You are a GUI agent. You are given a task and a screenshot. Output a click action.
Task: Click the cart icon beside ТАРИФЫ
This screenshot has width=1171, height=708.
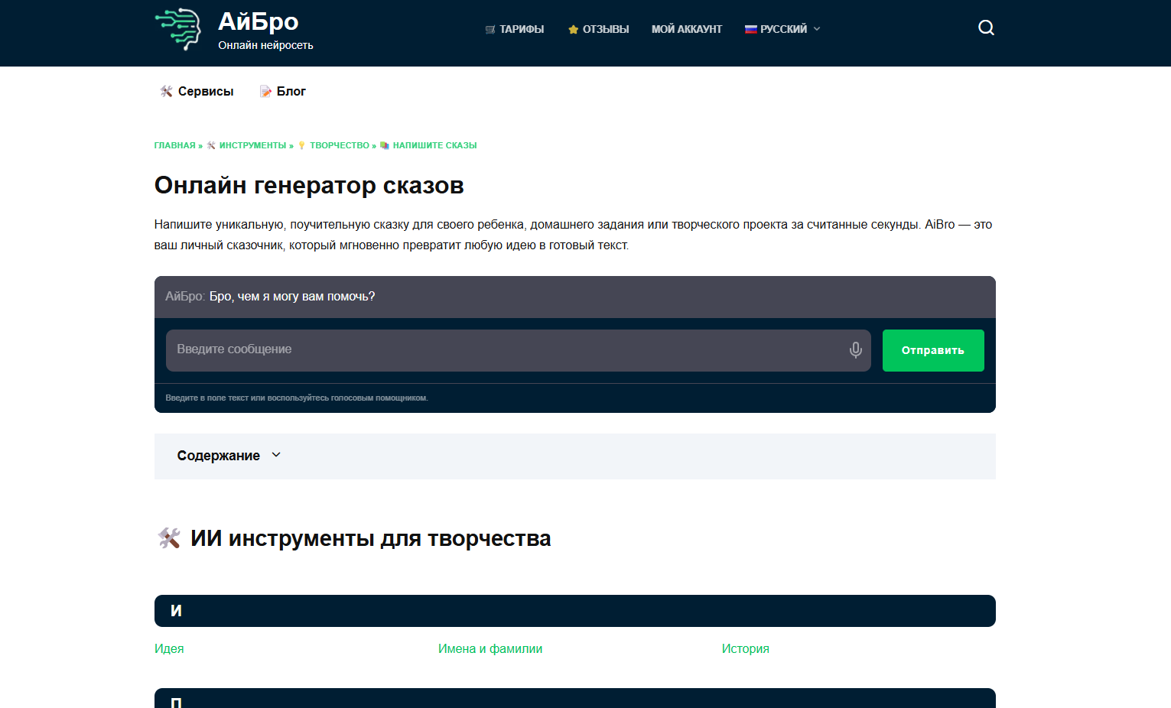(490, 29)
